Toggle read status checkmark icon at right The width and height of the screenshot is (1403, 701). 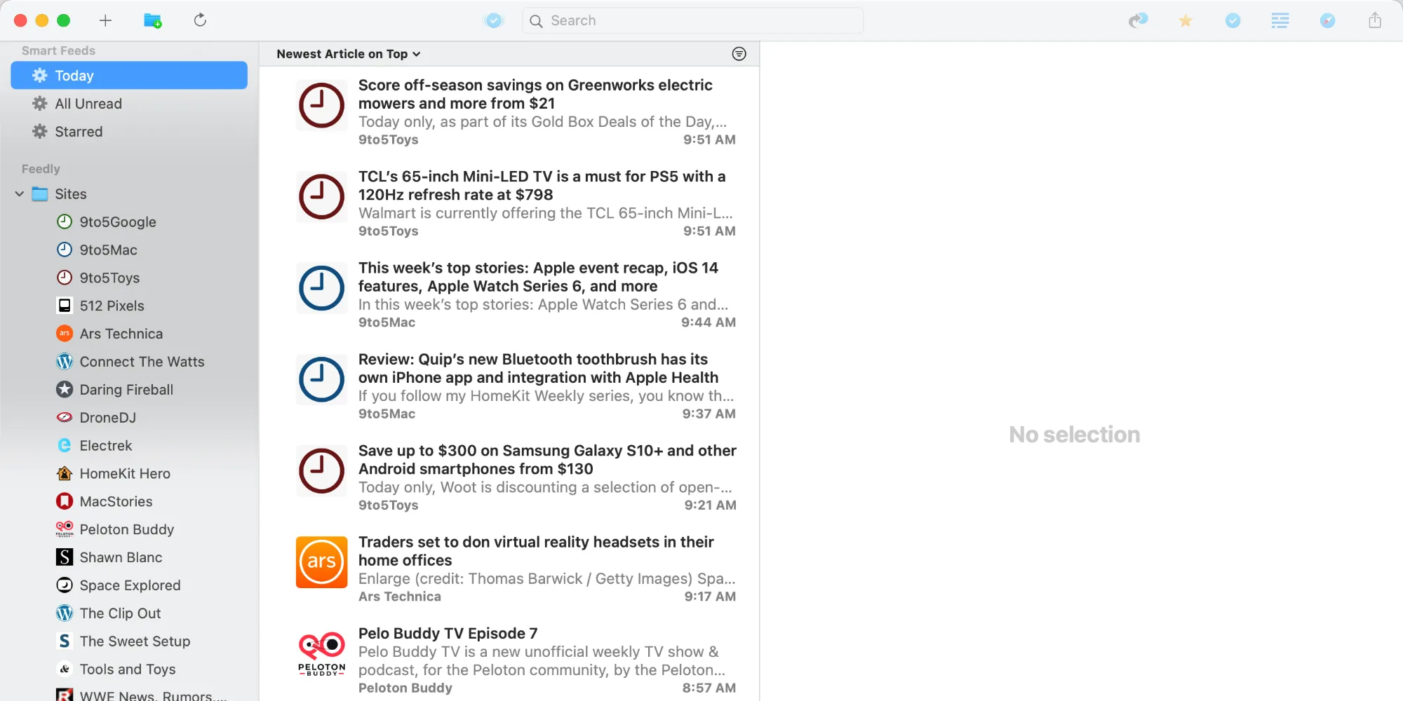coord(1233,20)
